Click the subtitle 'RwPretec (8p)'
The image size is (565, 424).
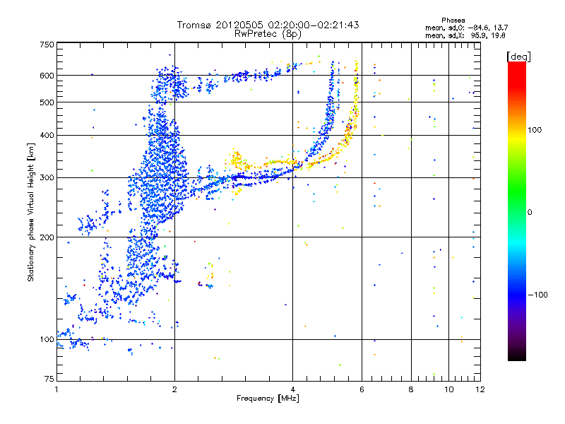coord(268,34)
